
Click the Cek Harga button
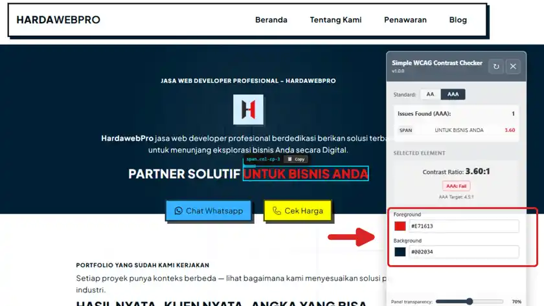298,211
